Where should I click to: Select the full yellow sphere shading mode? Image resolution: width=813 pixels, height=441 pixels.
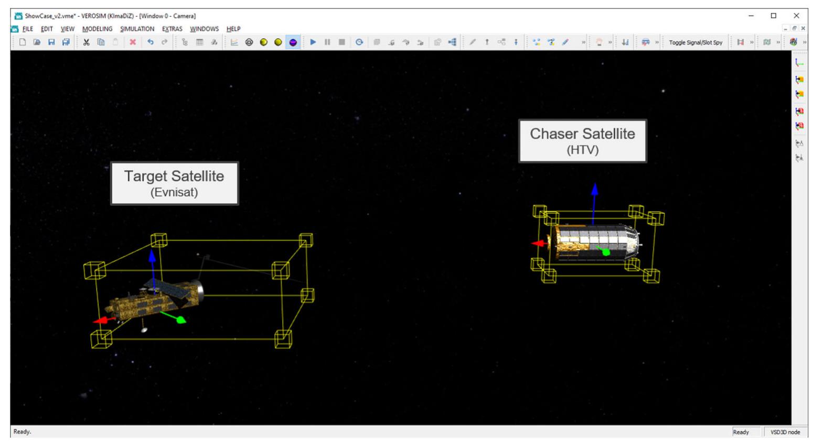click(x=278, y=42)
